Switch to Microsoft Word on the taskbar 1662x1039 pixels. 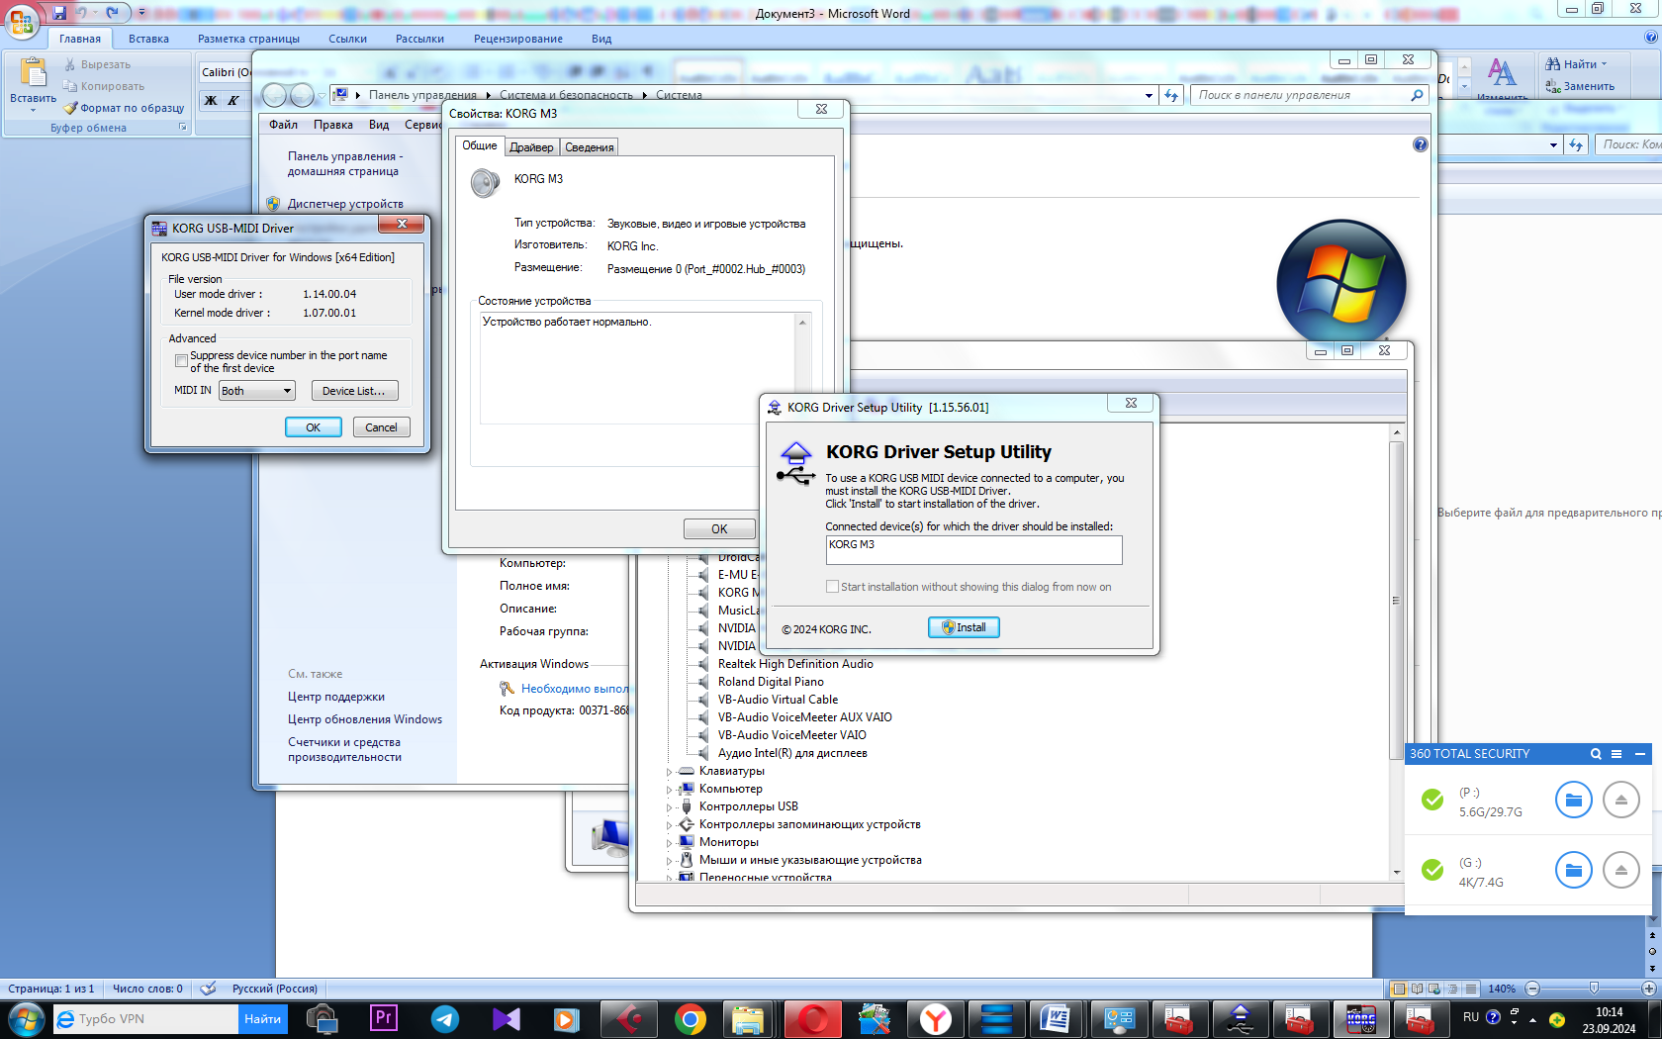[x=1056, y=1018]
